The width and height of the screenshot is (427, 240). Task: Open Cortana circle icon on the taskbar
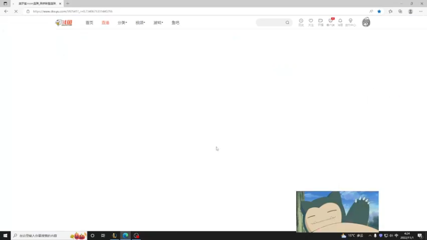coord(92,236)
